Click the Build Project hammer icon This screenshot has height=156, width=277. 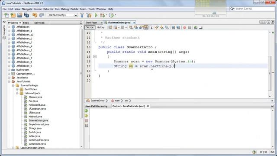coord(82,15)
